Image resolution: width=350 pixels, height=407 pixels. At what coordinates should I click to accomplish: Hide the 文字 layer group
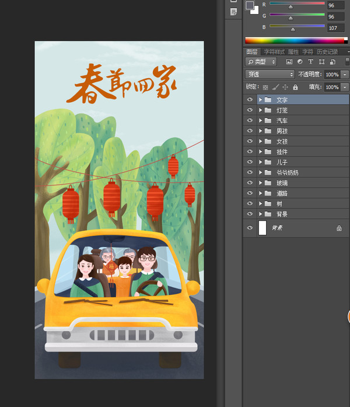point(250,99)
